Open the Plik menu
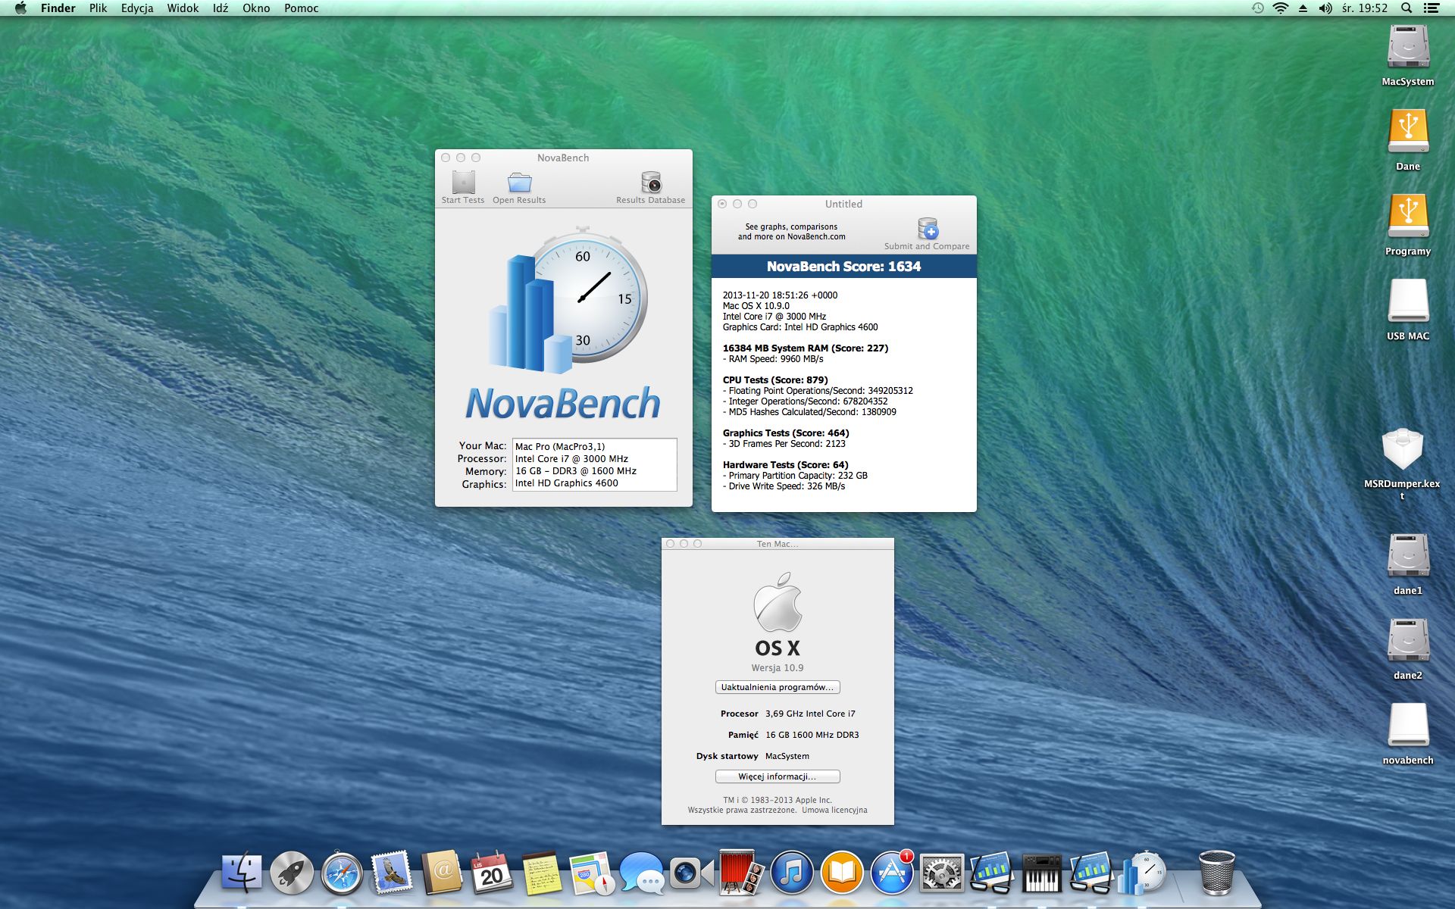The height and width of the screenshot is (909, 1455). coord(98,8)
